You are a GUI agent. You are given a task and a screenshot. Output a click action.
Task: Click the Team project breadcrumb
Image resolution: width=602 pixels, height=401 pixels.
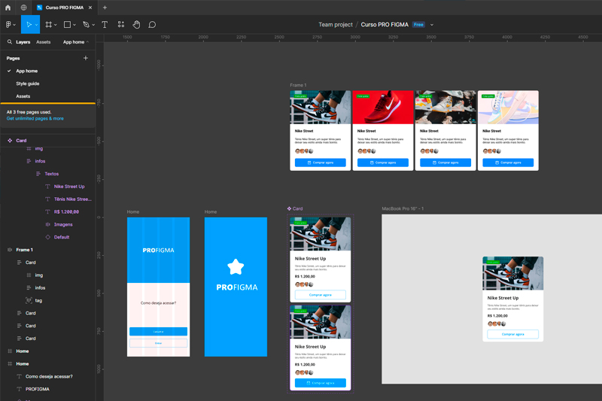tap(336, 25)
